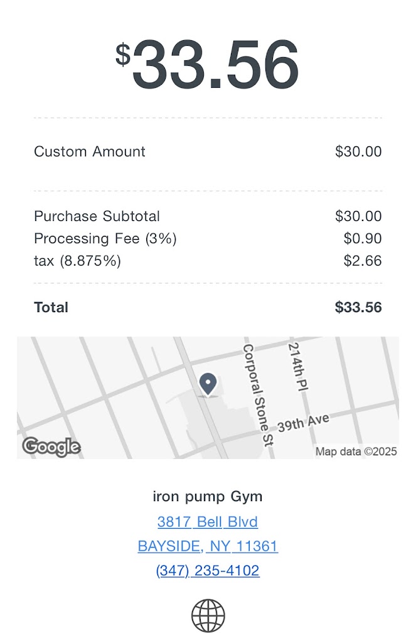Image resolution: width=416 pixels, height=643 pixels.
Task: Select the Custom Amount line item
Action: 90,151
